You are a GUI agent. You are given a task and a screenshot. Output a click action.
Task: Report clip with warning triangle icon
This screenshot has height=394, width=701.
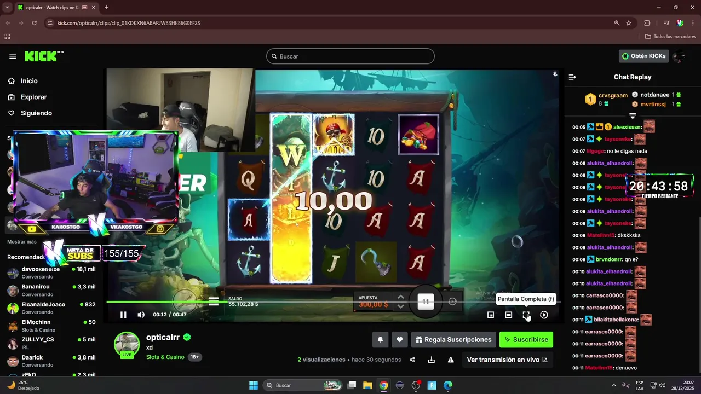451,360
